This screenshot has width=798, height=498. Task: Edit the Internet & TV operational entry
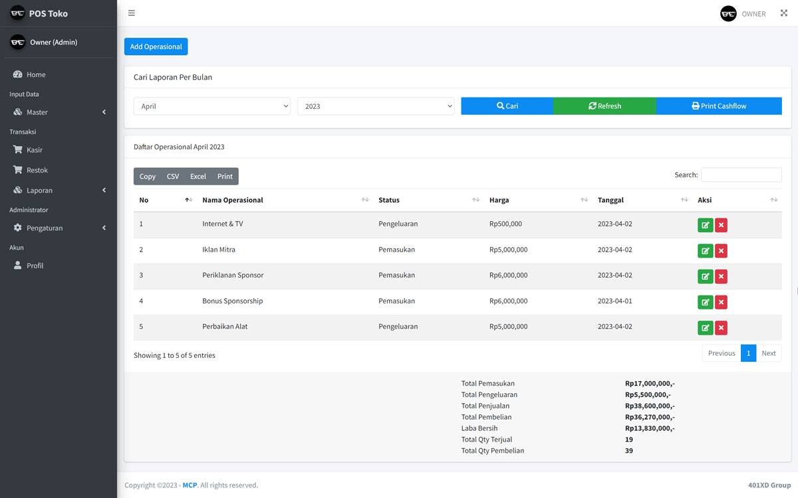pos(705,224)
